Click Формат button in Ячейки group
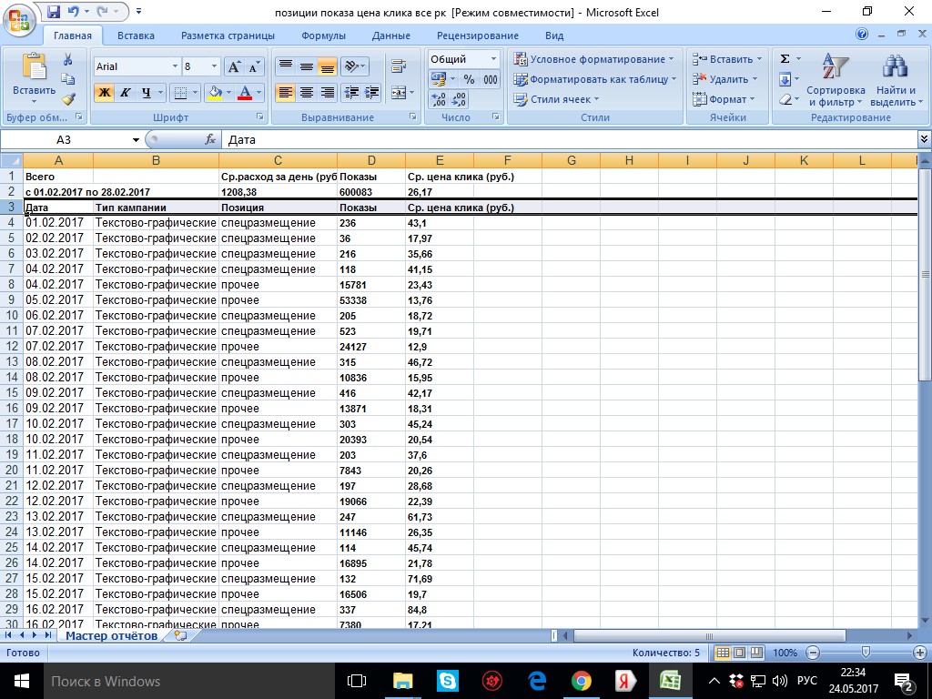Screen dimensions: 932x699 723,99
